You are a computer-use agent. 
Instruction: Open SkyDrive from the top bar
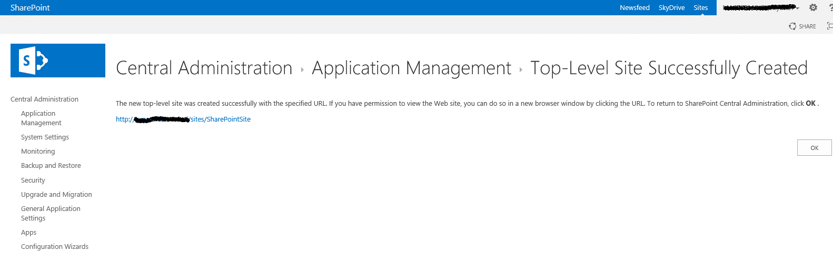tap(671, 7)
